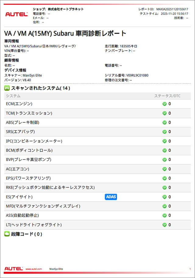Click the 車両情報 section heading
The image size is (195, 278).
(12, 41)
